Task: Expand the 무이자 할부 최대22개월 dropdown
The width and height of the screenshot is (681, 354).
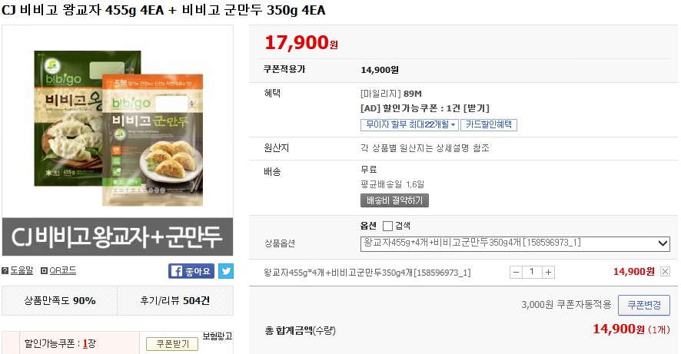Action: (x=410, y=124)
